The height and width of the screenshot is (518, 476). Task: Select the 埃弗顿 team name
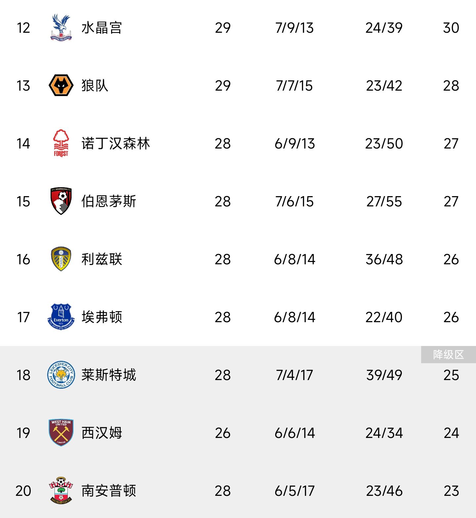[x=102, y=317]
